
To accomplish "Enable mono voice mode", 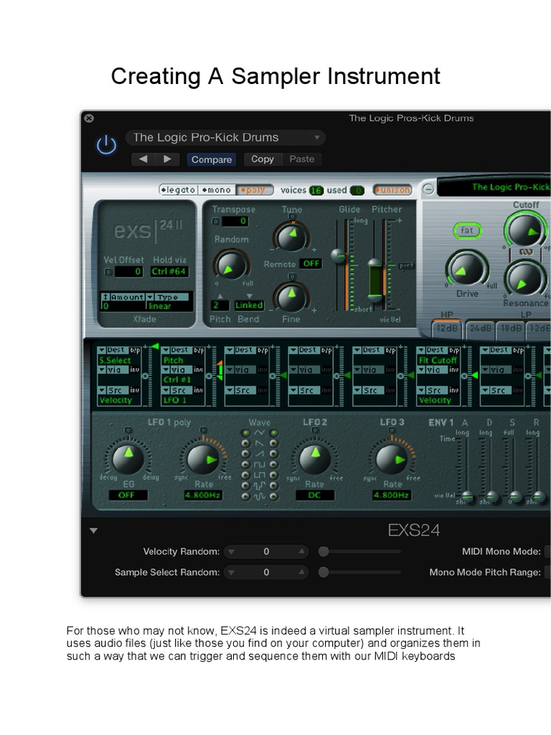I will (x=217, y=189).
